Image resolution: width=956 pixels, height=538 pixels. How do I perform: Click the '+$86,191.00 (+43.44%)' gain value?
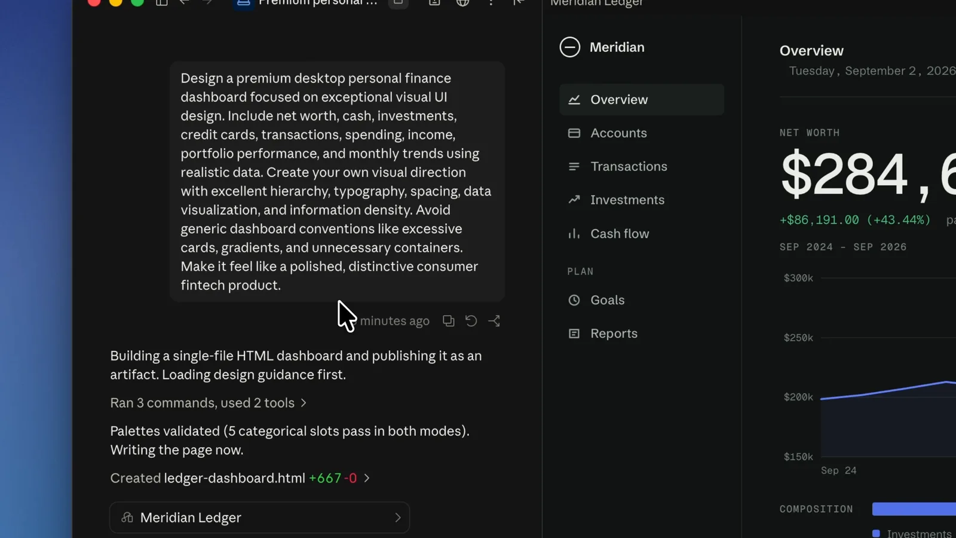(x=855, y=220)
